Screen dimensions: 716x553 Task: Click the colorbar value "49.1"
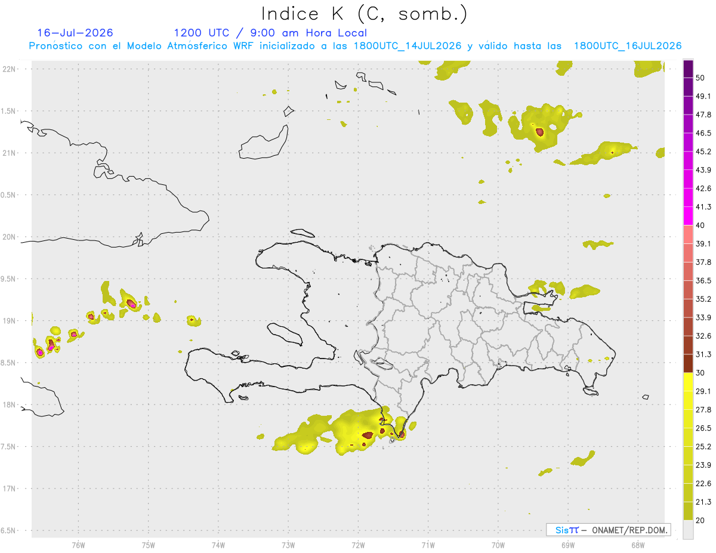tap(703, 96)
